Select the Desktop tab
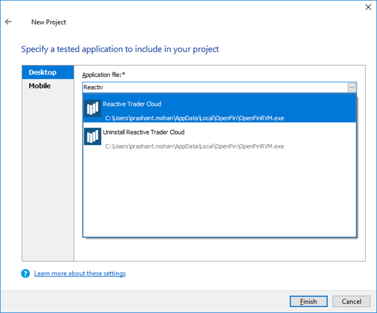377x313 pixels. [x=48, y=72]
